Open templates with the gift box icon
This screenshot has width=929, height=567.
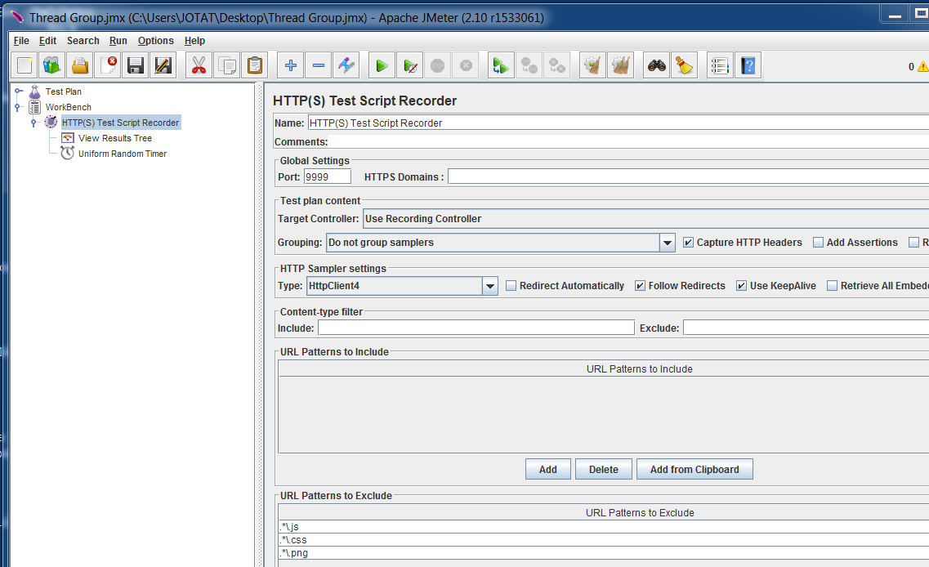[50, 65]
